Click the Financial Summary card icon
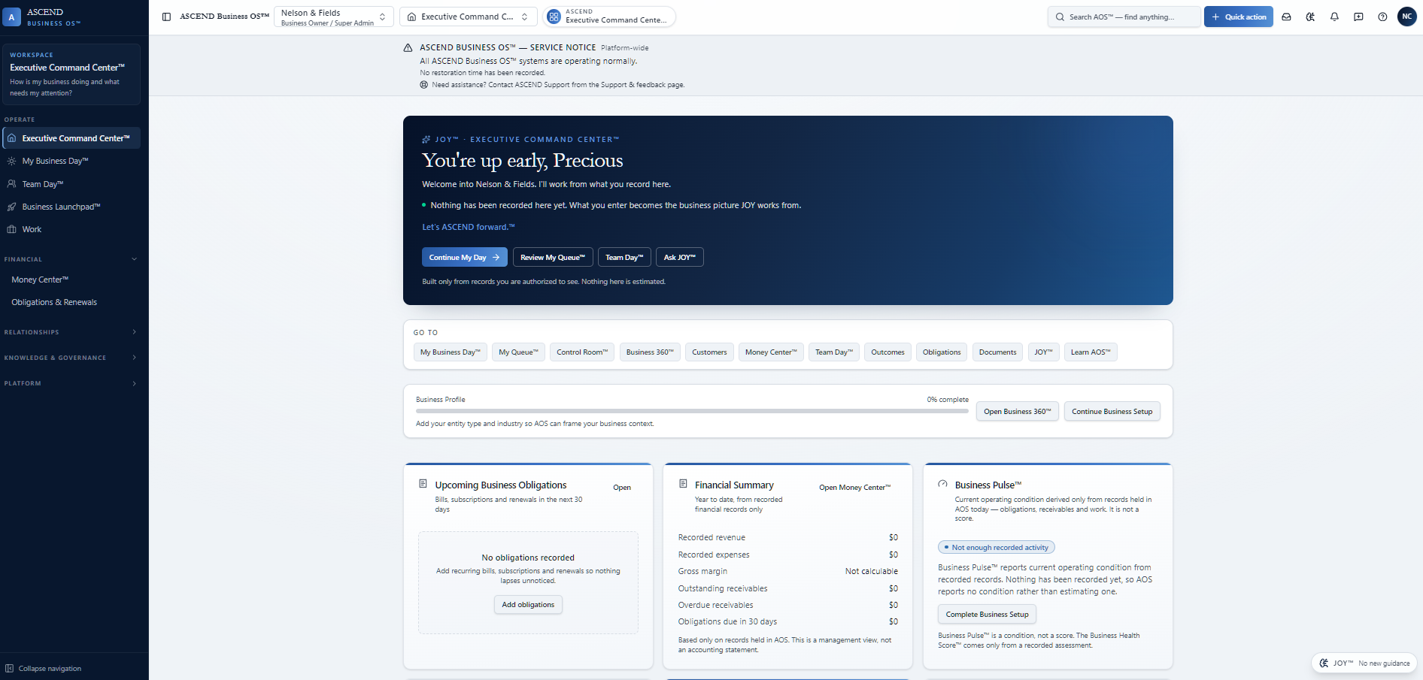1423x680 pixels. pyautogui.click(x=683, y=484)
